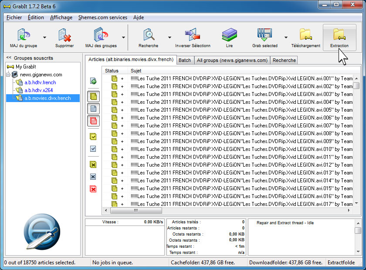Screen dimensions: 366x270
Task: Click the My GrabIt root icon
Action: click(10, 67)
